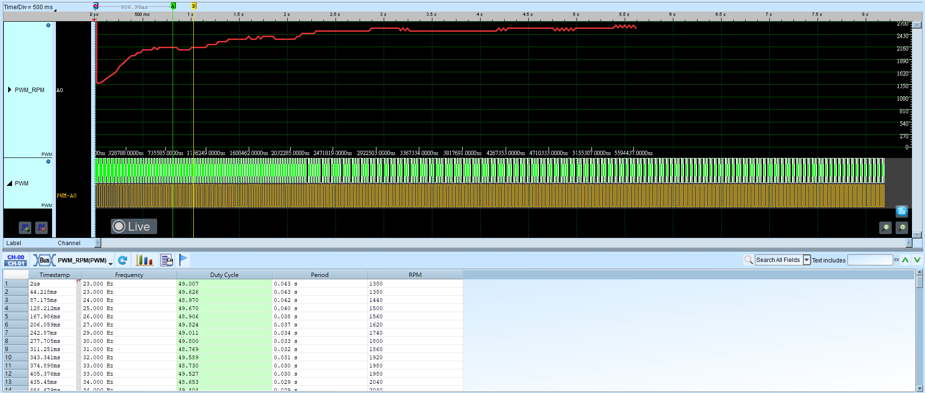Collapse the PWM channel row

(10, 183)
